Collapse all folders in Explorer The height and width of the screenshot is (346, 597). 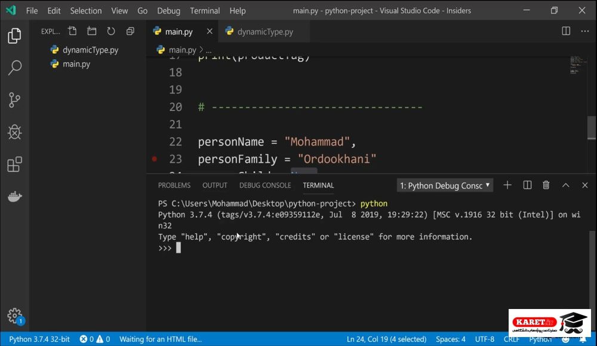click(x=130, y=31)
